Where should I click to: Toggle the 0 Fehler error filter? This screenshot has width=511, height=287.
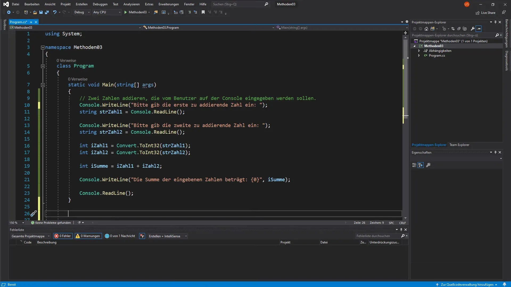pos(63,236)
